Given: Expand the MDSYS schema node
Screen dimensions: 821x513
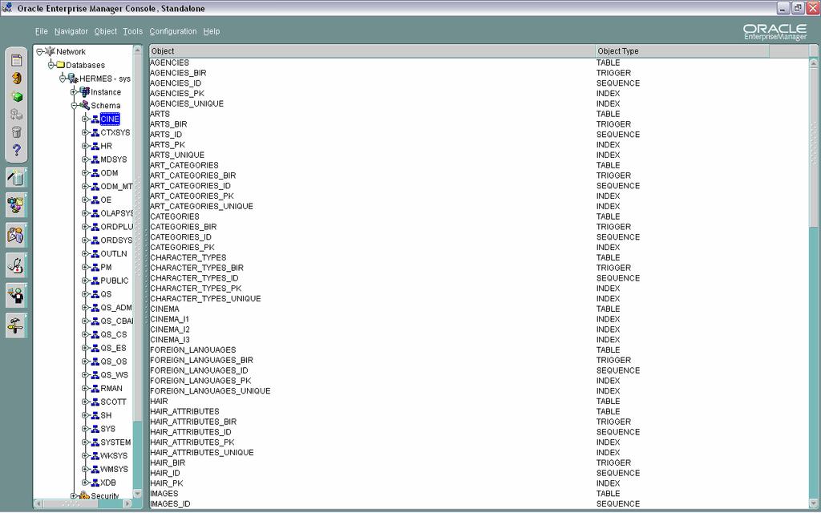Looking at the screenshot, I should tap(86, 160).
